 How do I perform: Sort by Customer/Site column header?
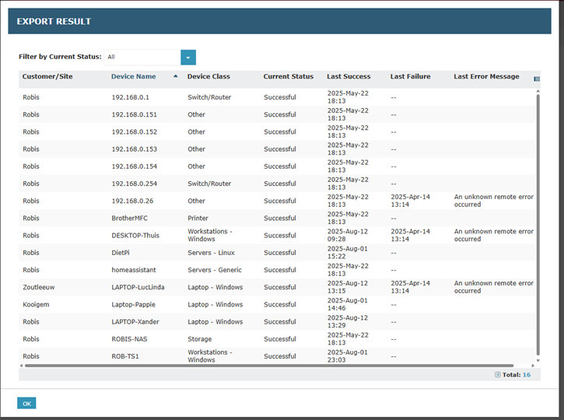[47, 77]
